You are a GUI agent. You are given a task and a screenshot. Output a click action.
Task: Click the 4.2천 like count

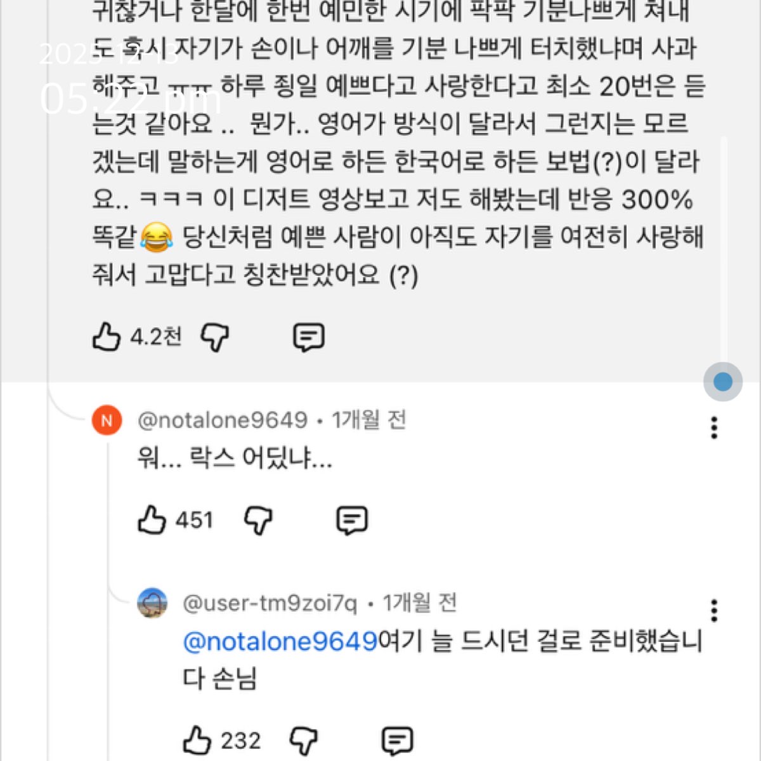(x=156, y=336)
